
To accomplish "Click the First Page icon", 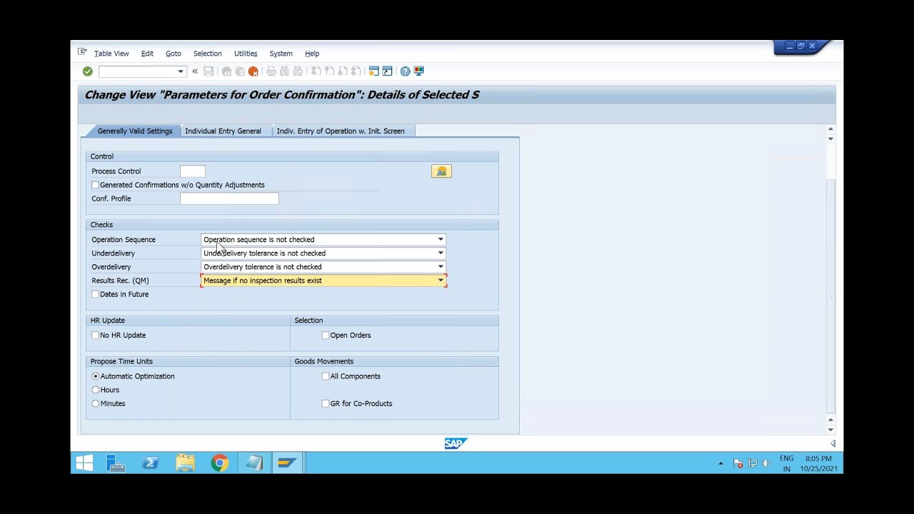I will tap(316, 71).
